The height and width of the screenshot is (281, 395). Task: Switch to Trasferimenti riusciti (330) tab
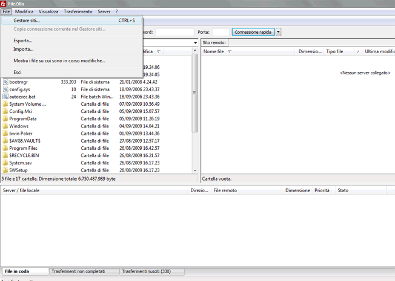152,271
